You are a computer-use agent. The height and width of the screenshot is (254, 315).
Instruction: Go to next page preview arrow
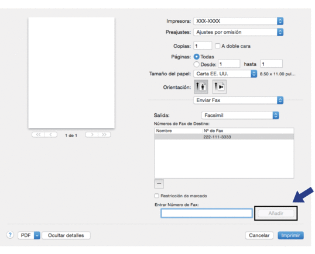[92, 135]
